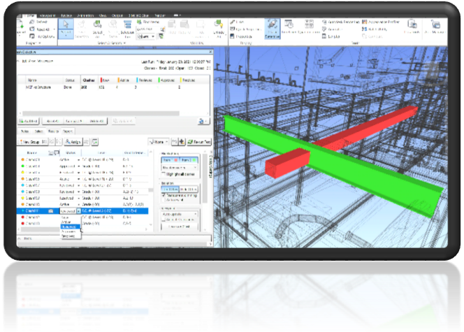Open status dropdown for first Active clash

pyautogui.click(x=79, y=160)
